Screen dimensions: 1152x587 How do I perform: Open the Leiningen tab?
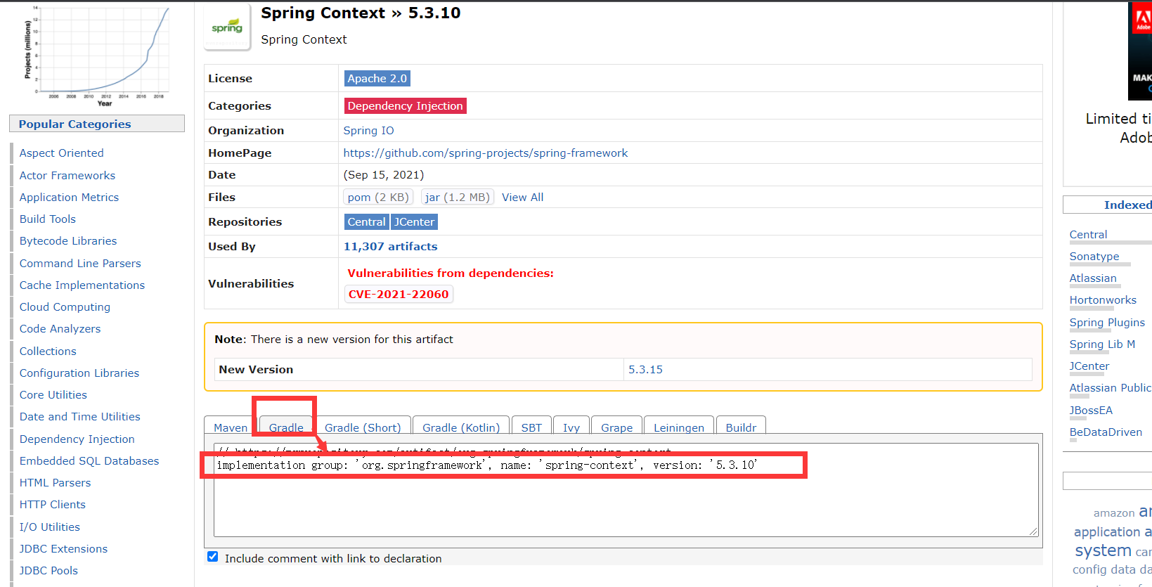click(x=679, y=427)
